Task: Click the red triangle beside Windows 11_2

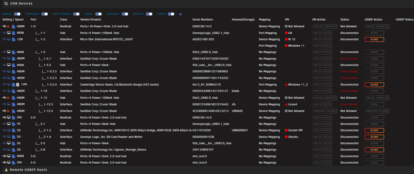Action: pyautogui.click(x=286, y=85)
